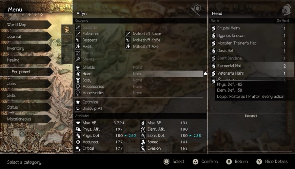Choose Elemental Hat from head list
This screenshot has height=169, width=295.
tap(251, 66)
